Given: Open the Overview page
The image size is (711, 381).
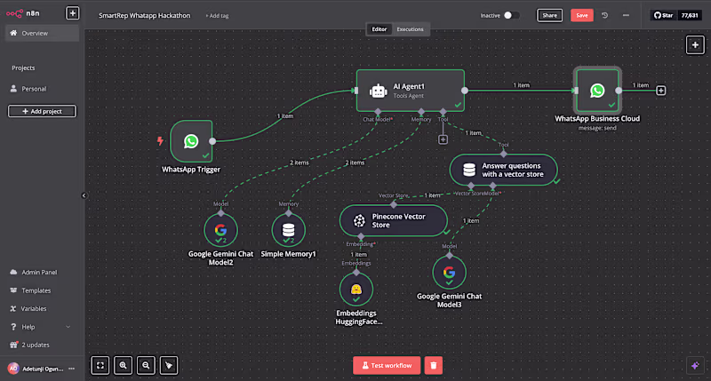Looking at the screenshot, I should point(42,33).
